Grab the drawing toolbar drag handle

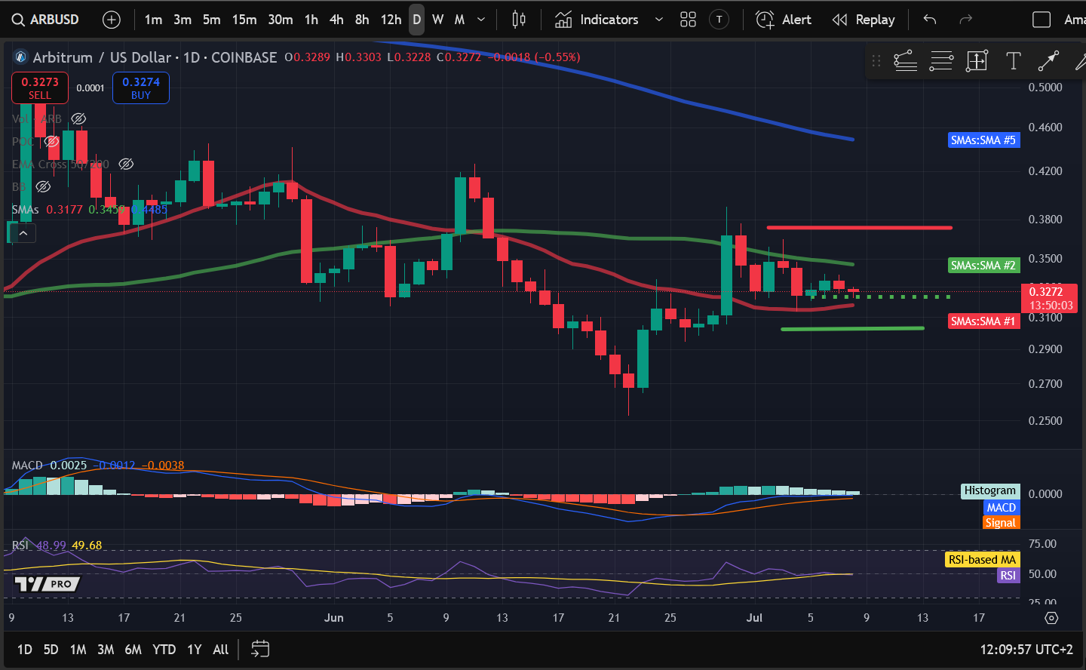coord(876,61)
